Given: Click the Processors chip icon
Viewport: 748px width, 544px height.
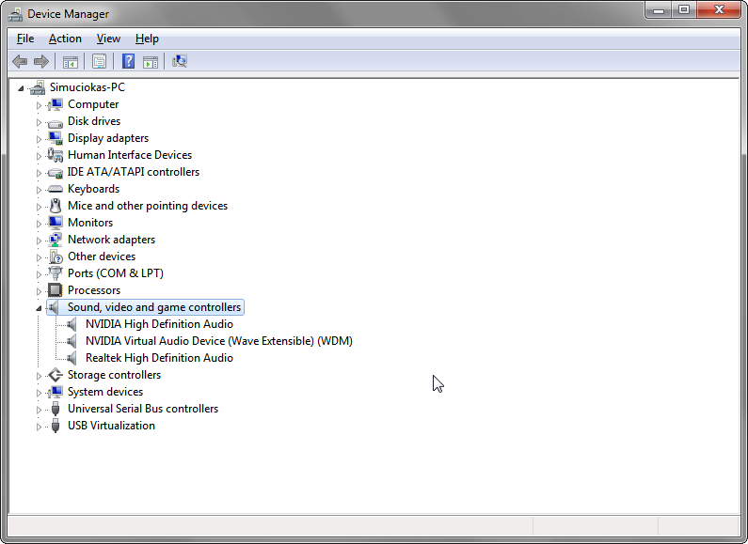Looking at the screenshot, I should (x=56, y=290).
